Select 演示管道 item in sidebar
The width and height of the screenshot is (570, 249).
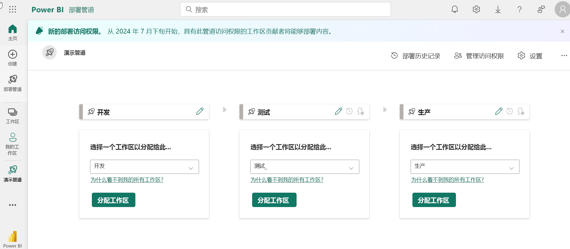coord(13,174)
